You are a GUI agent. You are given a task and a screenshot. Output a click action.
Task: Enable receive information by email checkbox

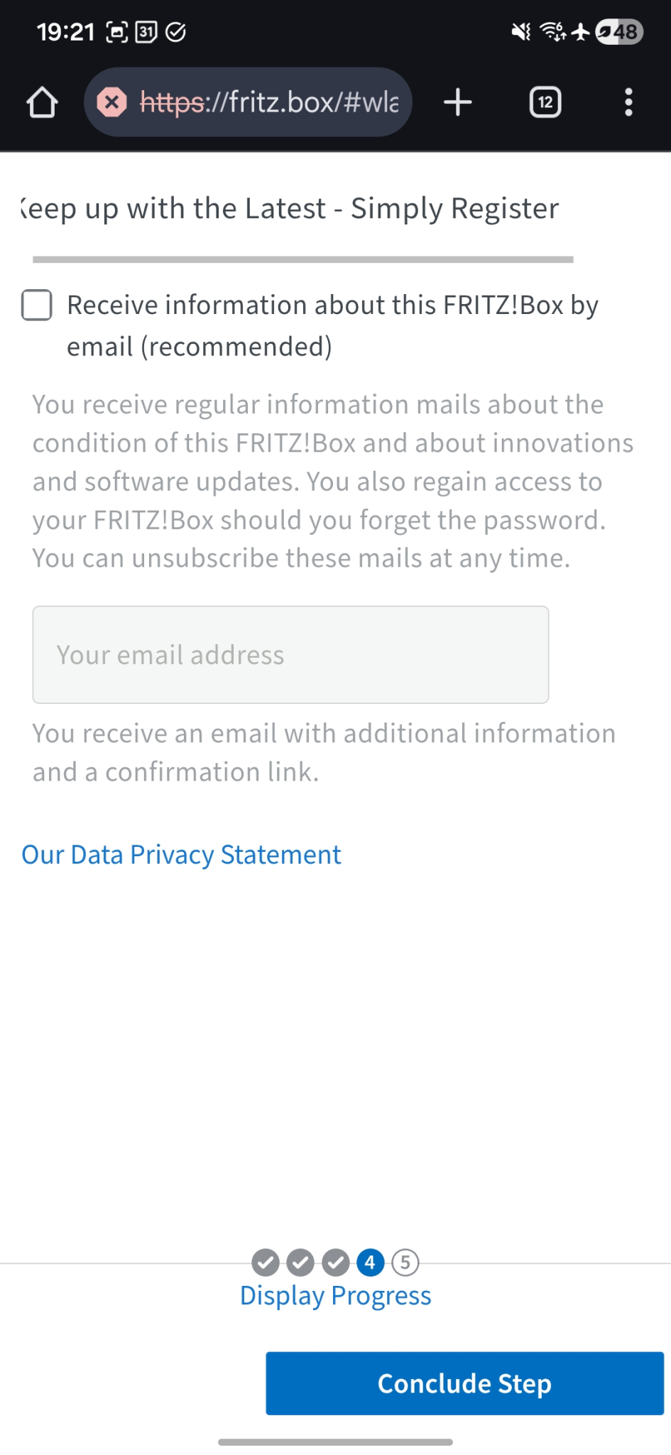click(x=37, y=305)
